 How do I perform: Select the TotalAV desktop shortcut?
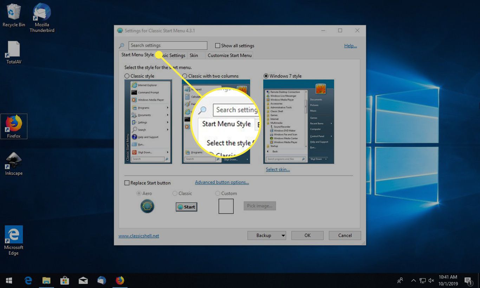pyautogui.click(x=14, y=53)
